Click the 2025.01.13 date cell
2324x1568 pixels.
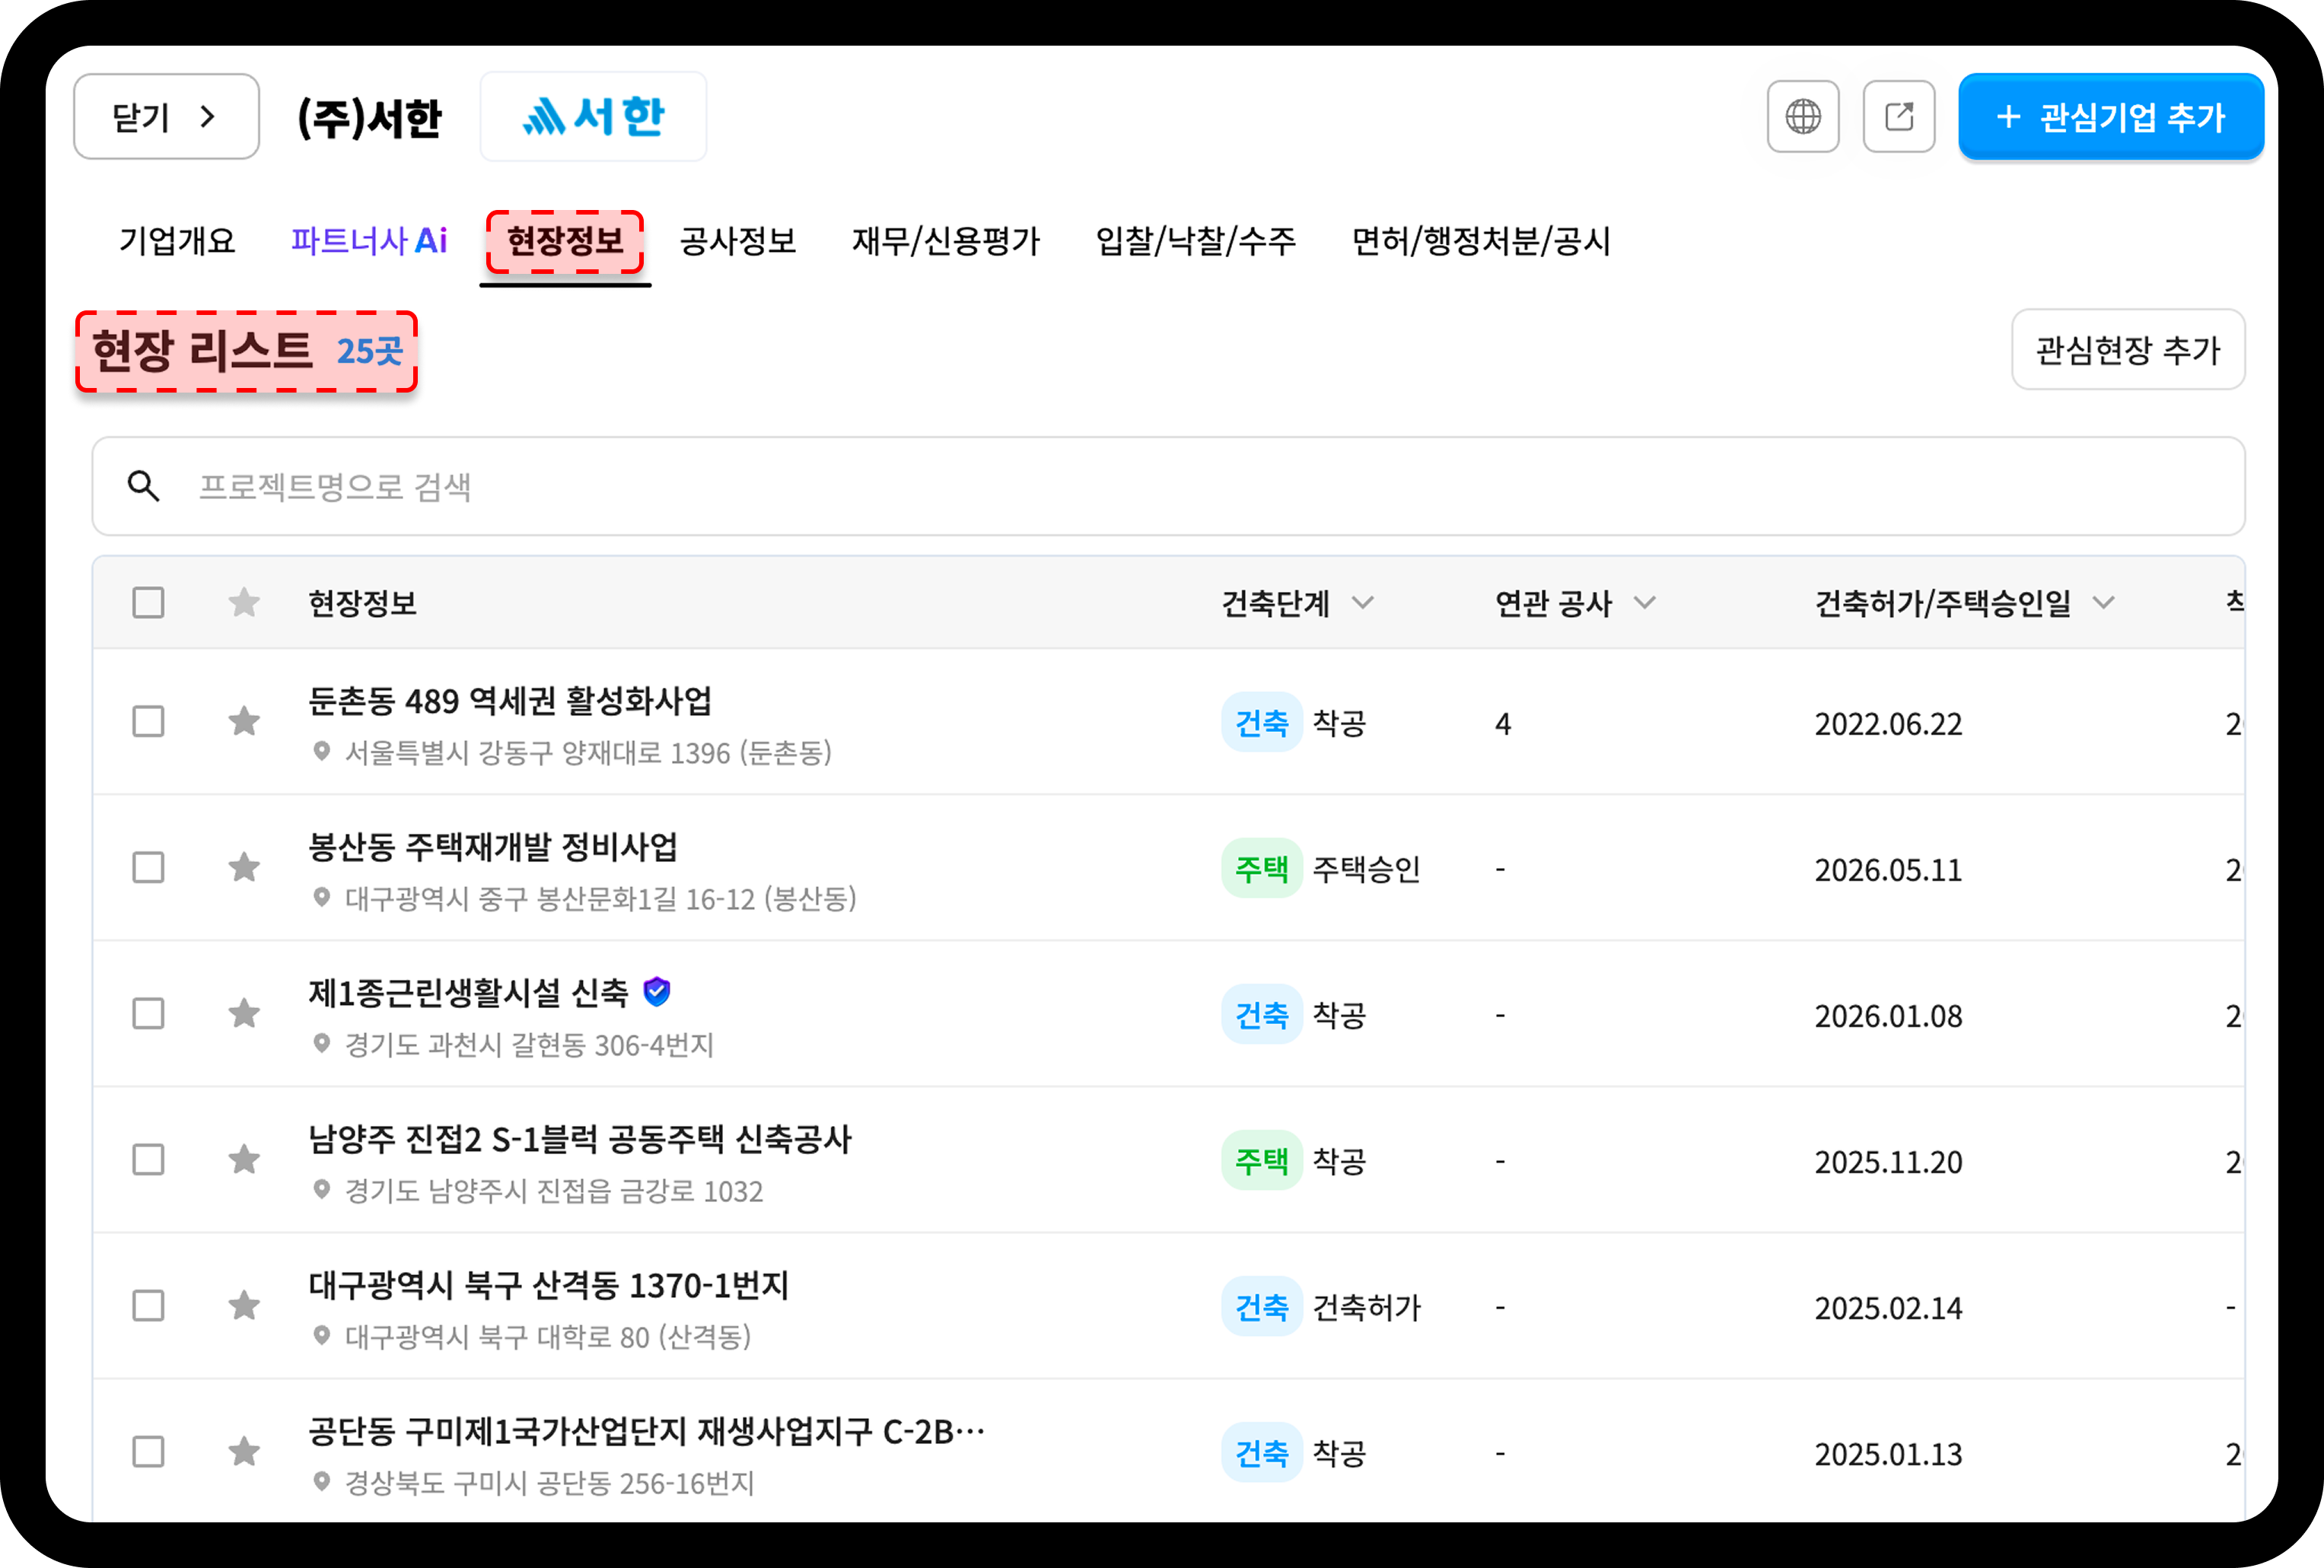coord(1888,1453)
